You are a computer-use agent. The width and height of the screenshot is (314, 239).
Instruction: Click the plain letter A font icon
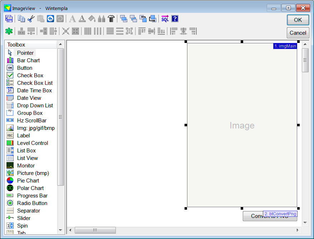pos(73,19)
